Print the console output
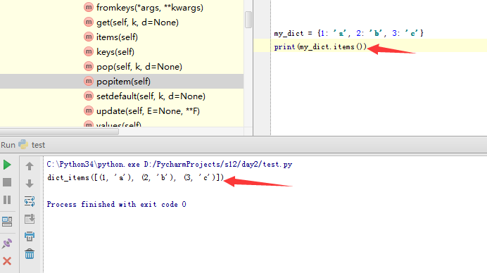 click(30, 236)
